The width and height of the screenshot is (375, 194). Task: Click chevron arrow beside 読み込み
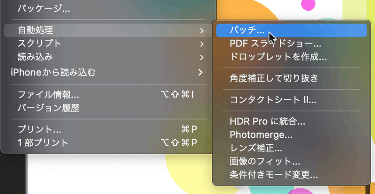coord(202,58)
